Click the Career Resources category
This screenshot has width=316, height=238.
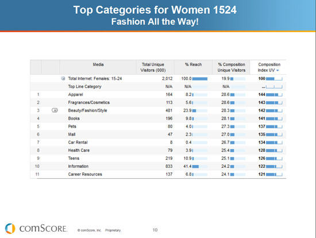(85, 174)
